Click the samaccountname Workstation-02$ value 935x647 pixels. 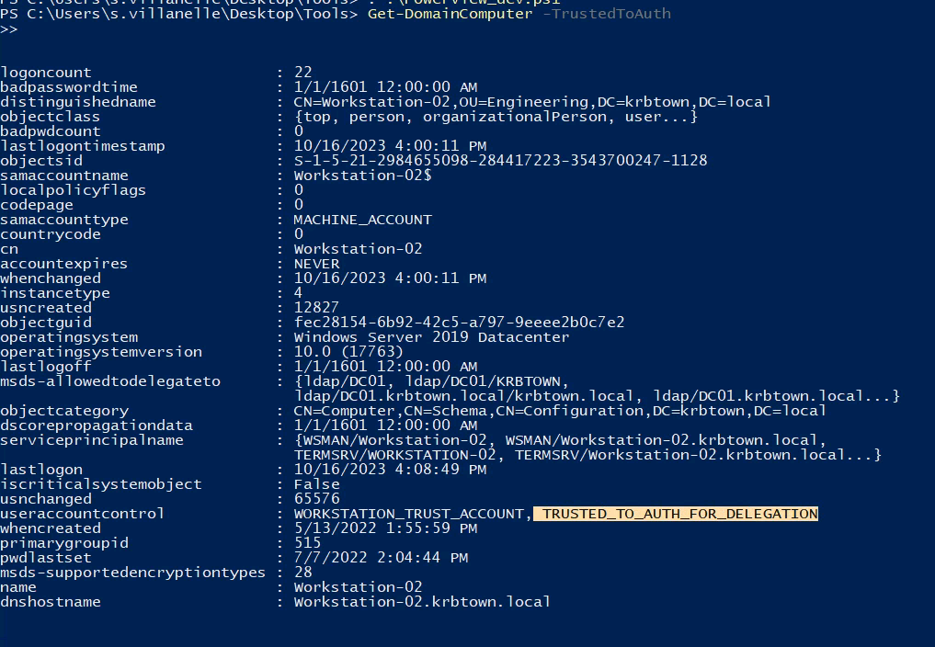362,176
